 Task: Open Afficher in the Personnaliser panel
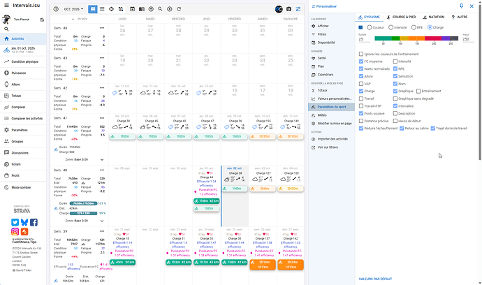tap(331, 26)
